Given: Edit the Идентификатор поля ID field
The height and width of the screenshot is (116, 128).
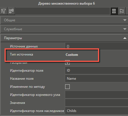Looking at the screenshot, I should click(x=97, y=71).
